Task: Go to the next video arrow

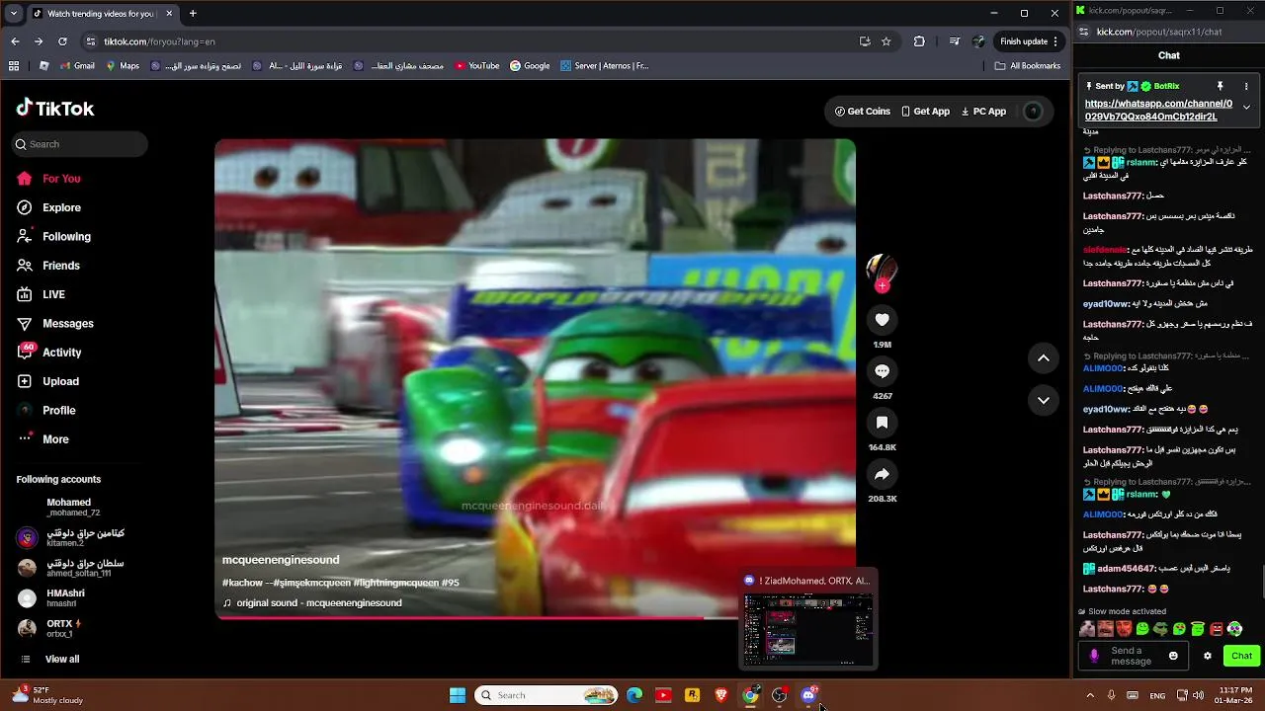Action: [1044, 400]
